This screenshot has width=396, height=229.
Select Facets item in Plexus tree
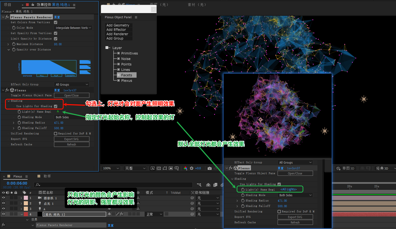pos(126,75)
